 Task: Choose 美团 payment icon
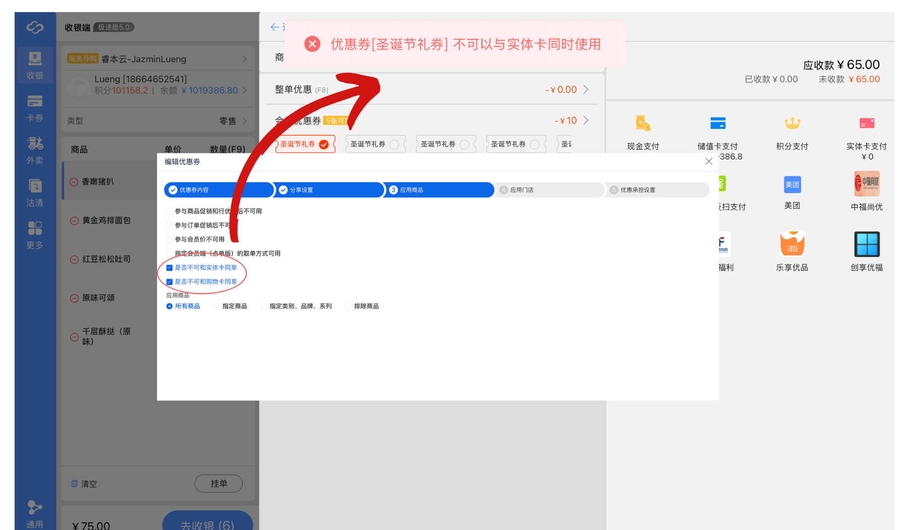tap(792, 185)
